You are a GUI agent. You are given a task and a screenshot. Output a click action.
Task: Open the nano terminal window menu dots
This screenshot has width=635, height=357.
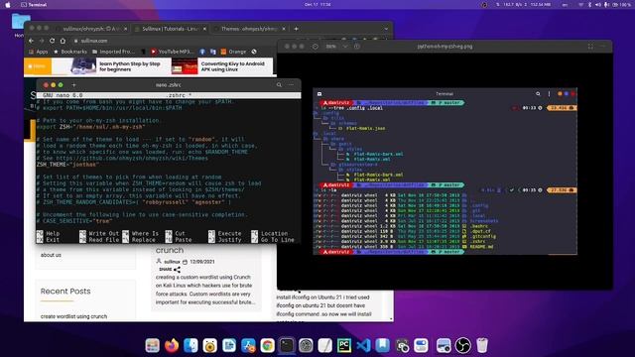tap(291, 85)
